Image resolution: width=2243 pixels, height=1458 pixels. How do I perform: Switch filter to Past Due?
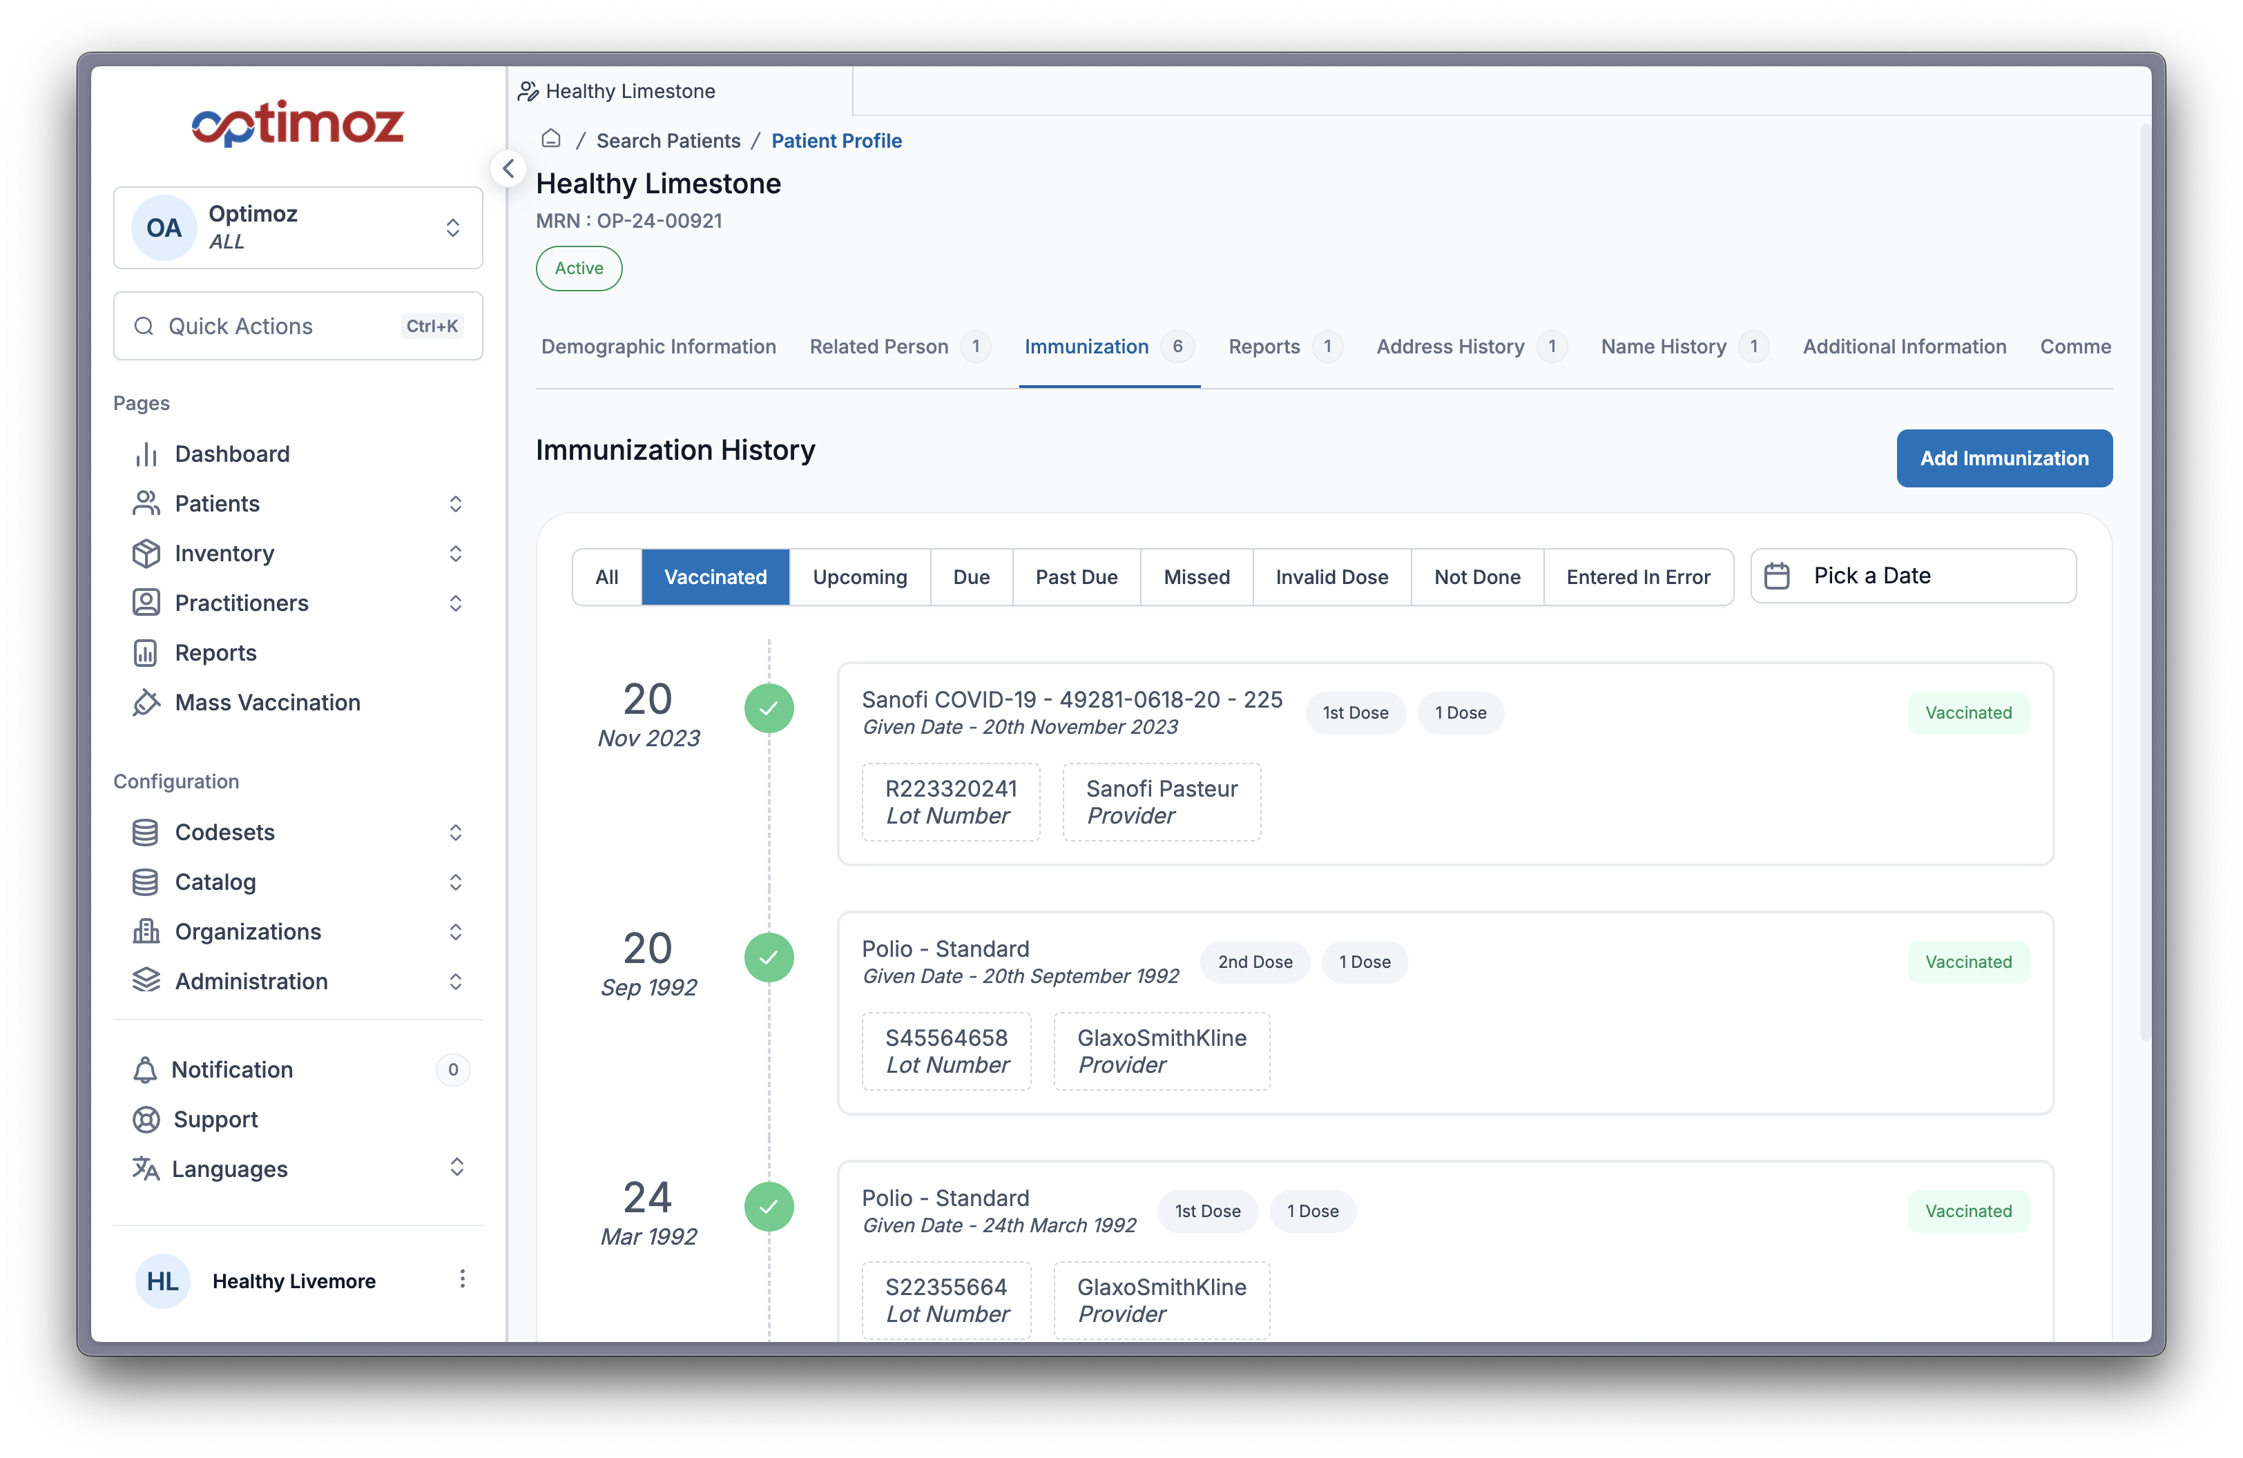pyautogui.click(x=1076, y=577)
